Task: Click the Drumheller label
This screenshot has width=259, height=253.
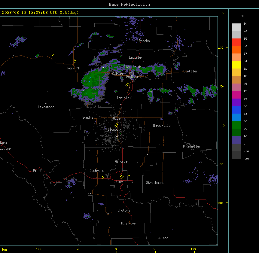Action: click(192, 146)
